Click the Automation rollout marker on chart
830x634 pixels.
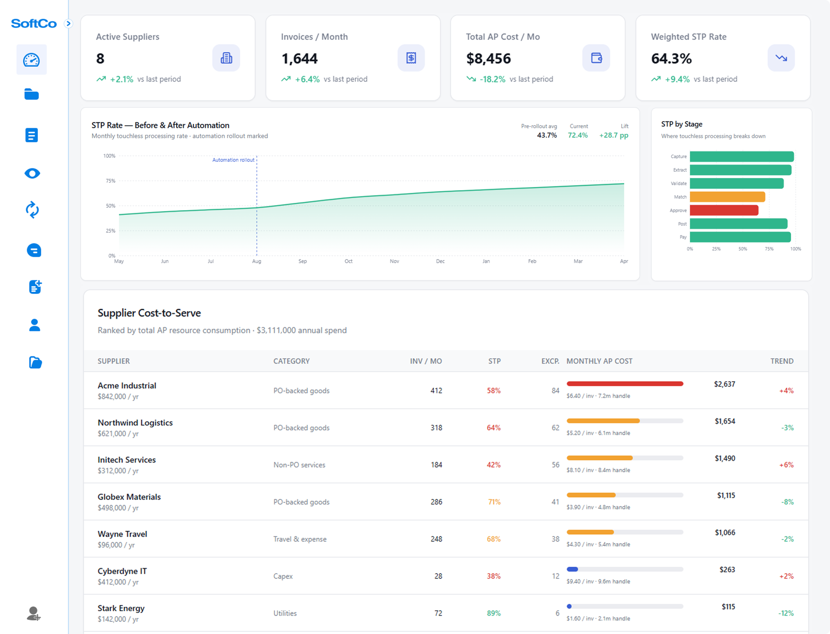pos(233,160)
